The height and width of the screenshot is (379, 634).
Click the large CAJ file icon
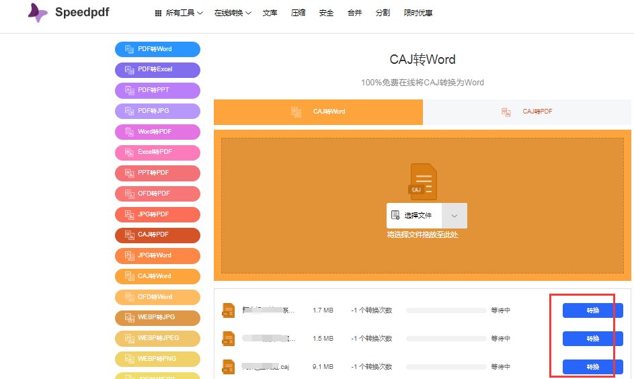422,182
